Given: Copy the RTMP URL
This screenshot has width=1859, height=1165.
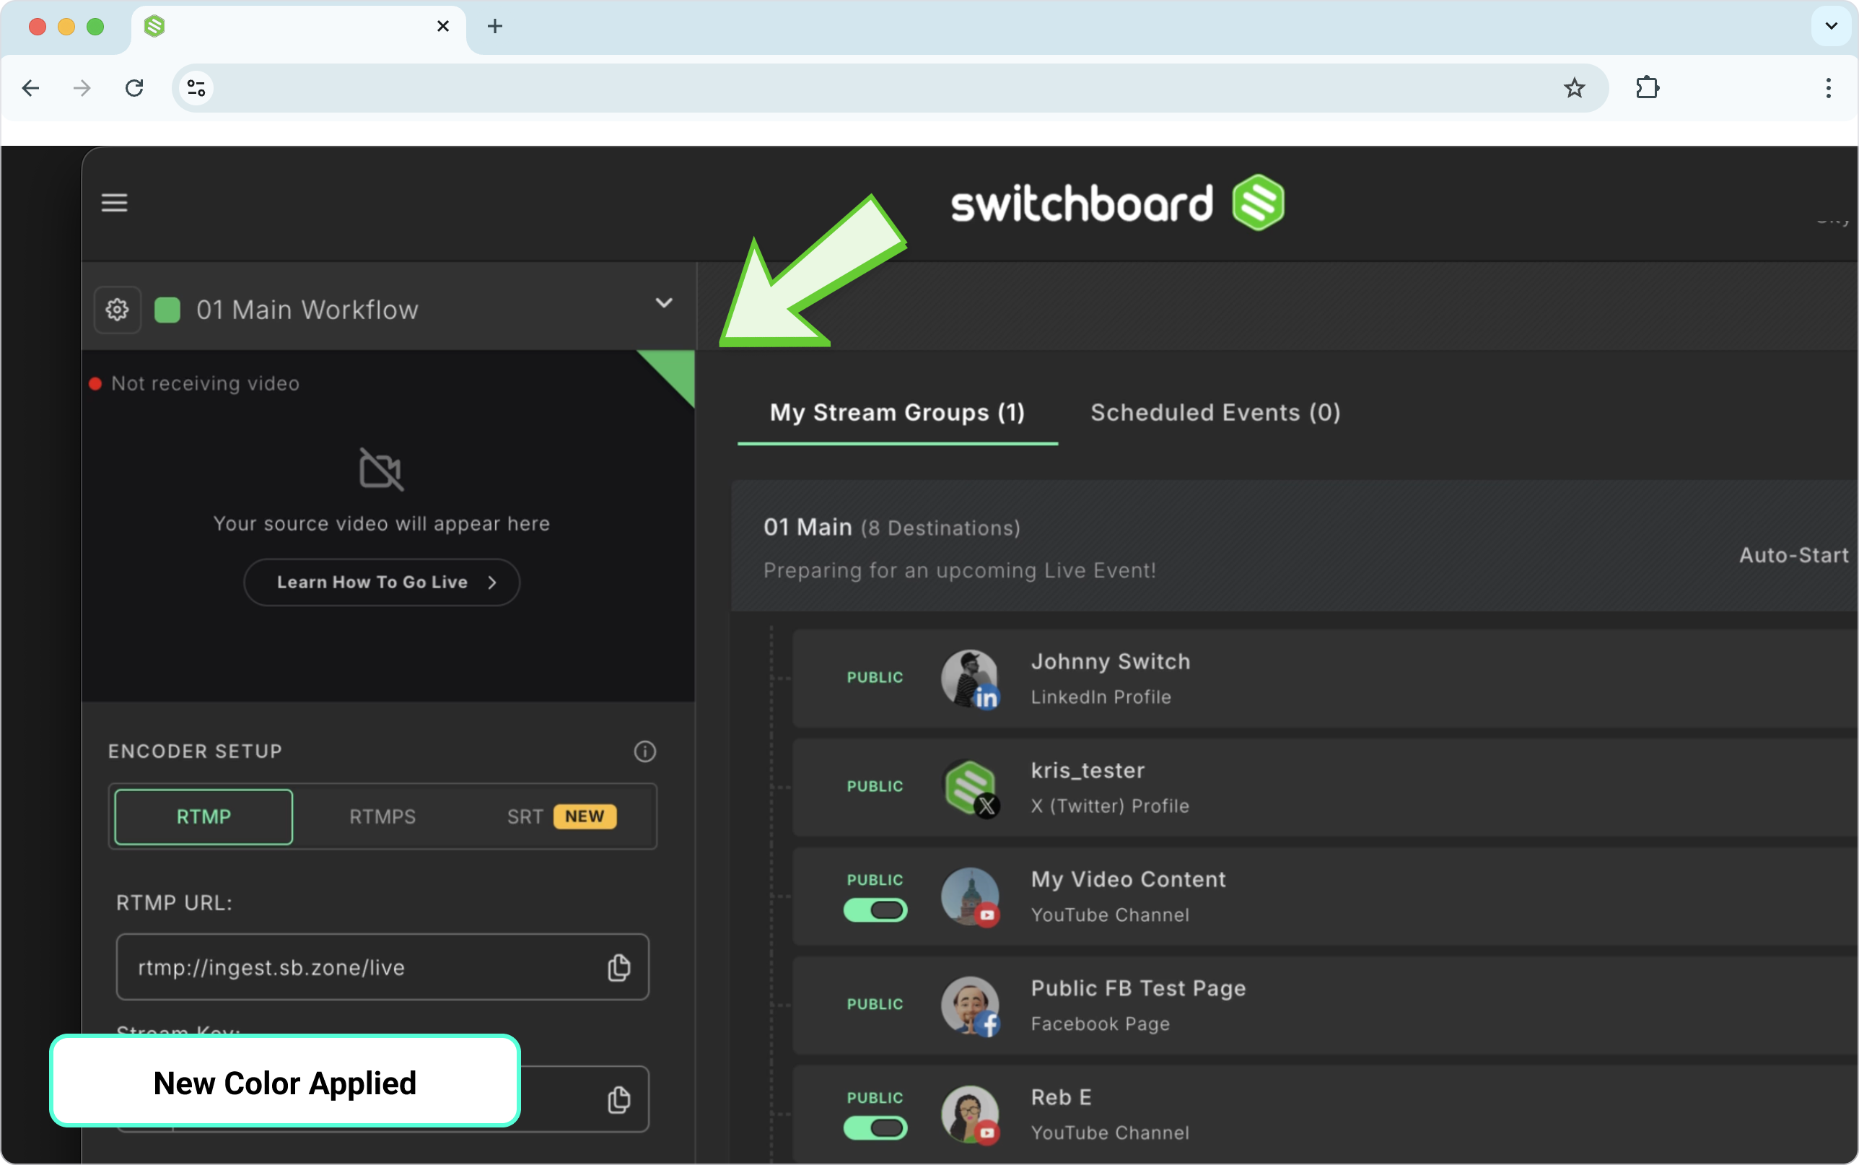Looking at the screenshot, I should 619,968.
